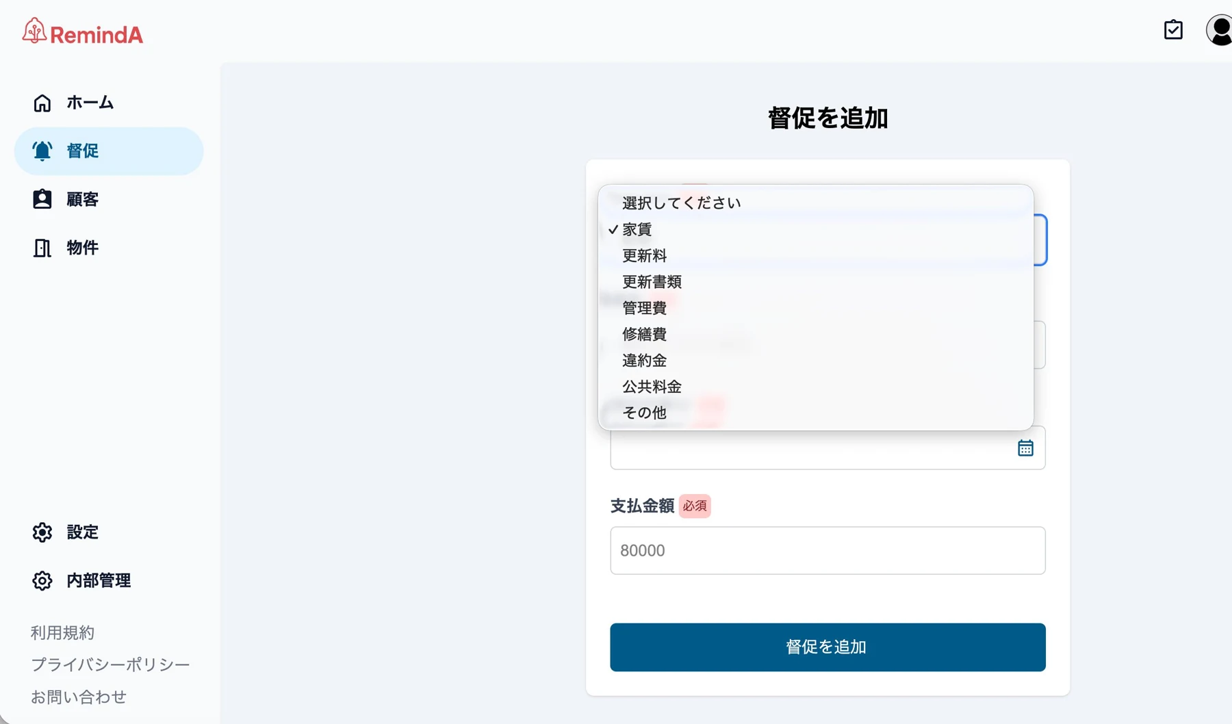1232x724 pixels.
Task: Click the RemindA bell logo icon
Action: 34,31
